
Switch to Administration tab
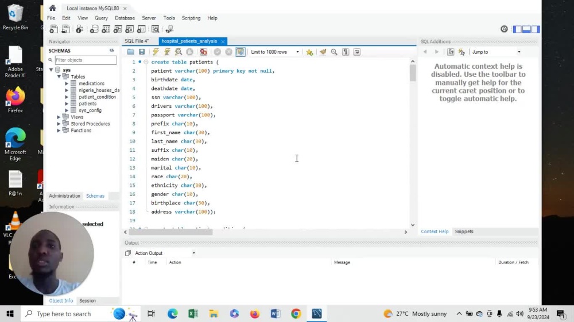(64, 196)
